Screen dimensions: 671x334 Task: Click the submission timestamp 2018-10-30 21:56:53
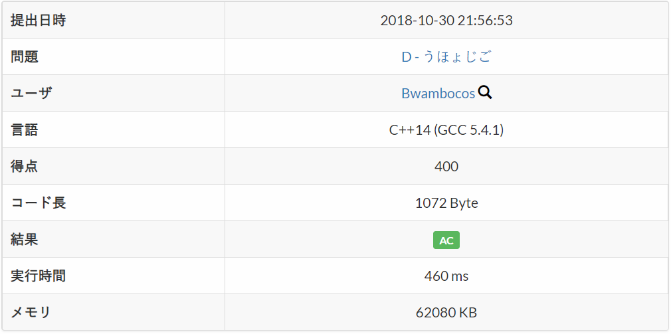pos(446,21)
